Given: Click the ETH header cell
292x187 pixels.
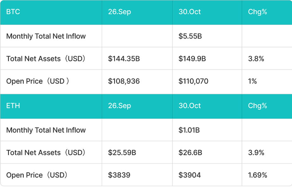Looking at the screenshot, I should pyautogui.click(x=13, y=106).
